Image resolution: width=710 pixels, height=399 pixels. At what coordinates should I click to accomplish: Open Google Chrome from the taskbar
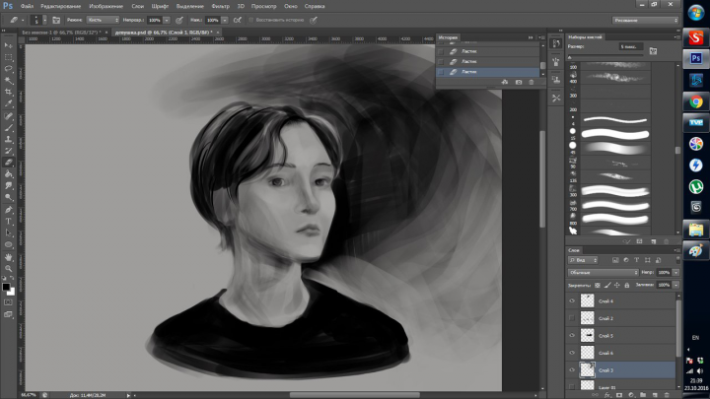pyautogui.click(x=695, y=101)
